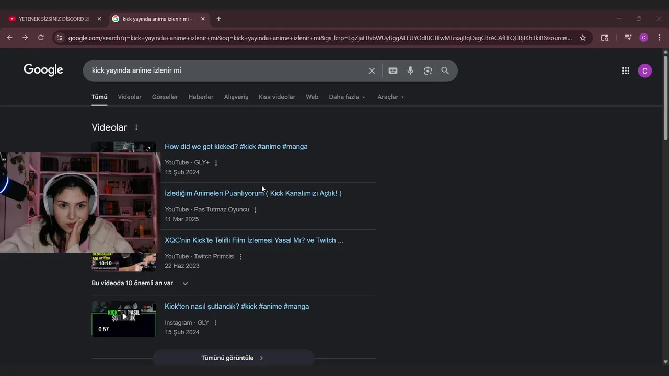Open 'İzlediğim Animeleri Puanlıyorum' video link
Viewport: 669px width, 376px height.
pyautogui.click(x=253, y=193)
